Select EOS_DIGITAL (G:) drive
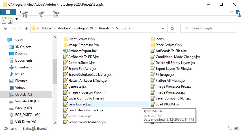This screenshot has width=241, height=132. click(x=28, y=115)
